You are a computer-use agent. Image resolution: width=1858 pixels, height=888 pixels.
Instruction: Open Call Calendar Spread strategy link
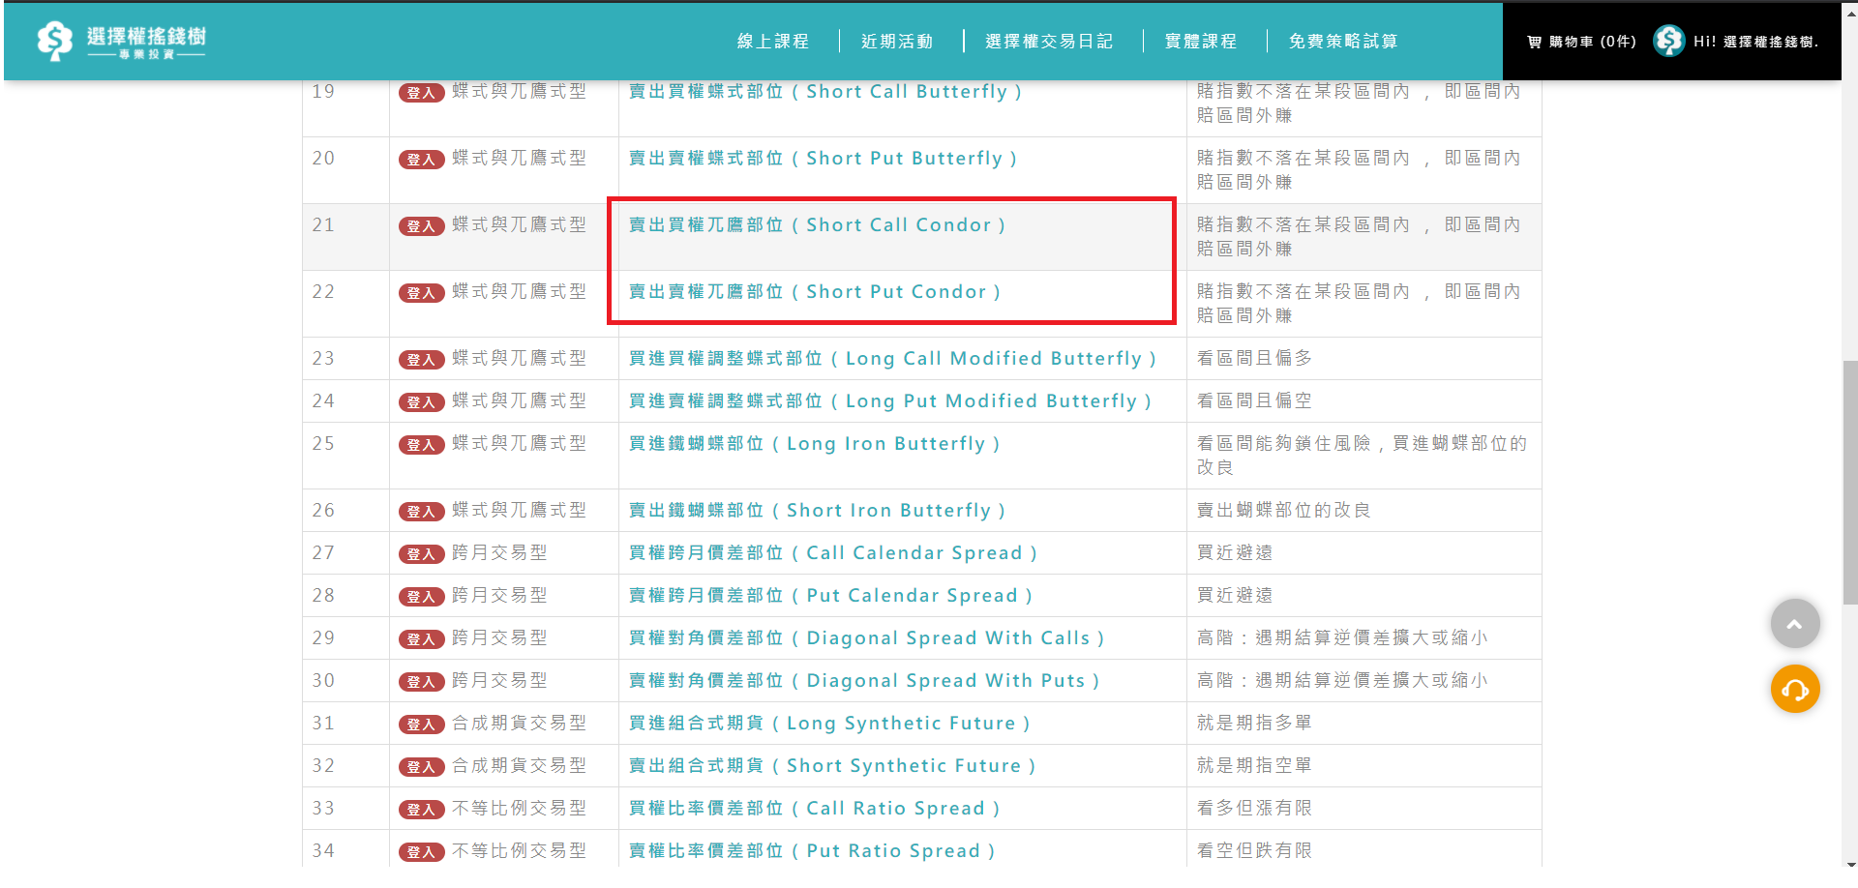pos(833,552)
